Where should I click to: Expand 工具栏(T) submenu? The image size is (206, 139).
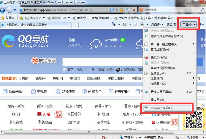[169, 78]
